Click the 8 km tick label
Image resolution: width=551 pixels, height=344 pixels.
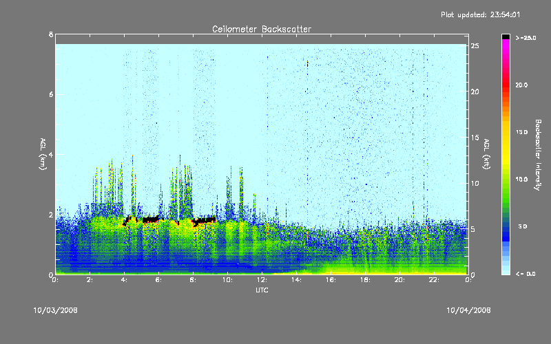[x=51, y=34]
